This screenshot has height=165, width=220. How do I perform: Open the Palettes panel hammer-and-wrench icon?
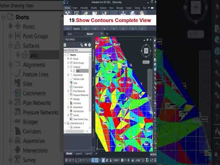tap(67, 13)
